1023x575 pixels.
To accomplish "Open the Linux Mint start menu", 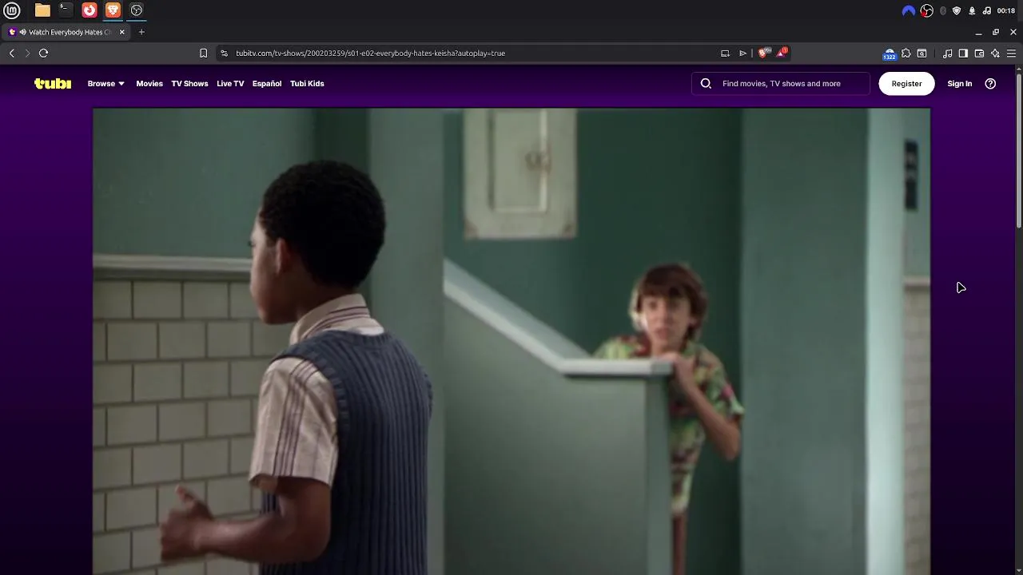I will click(x=12, y=10).
